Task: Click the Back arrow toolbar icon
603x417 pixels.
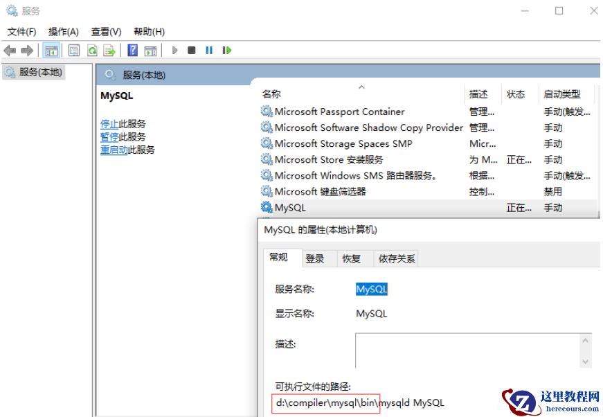Action: (x=10, y=51)
